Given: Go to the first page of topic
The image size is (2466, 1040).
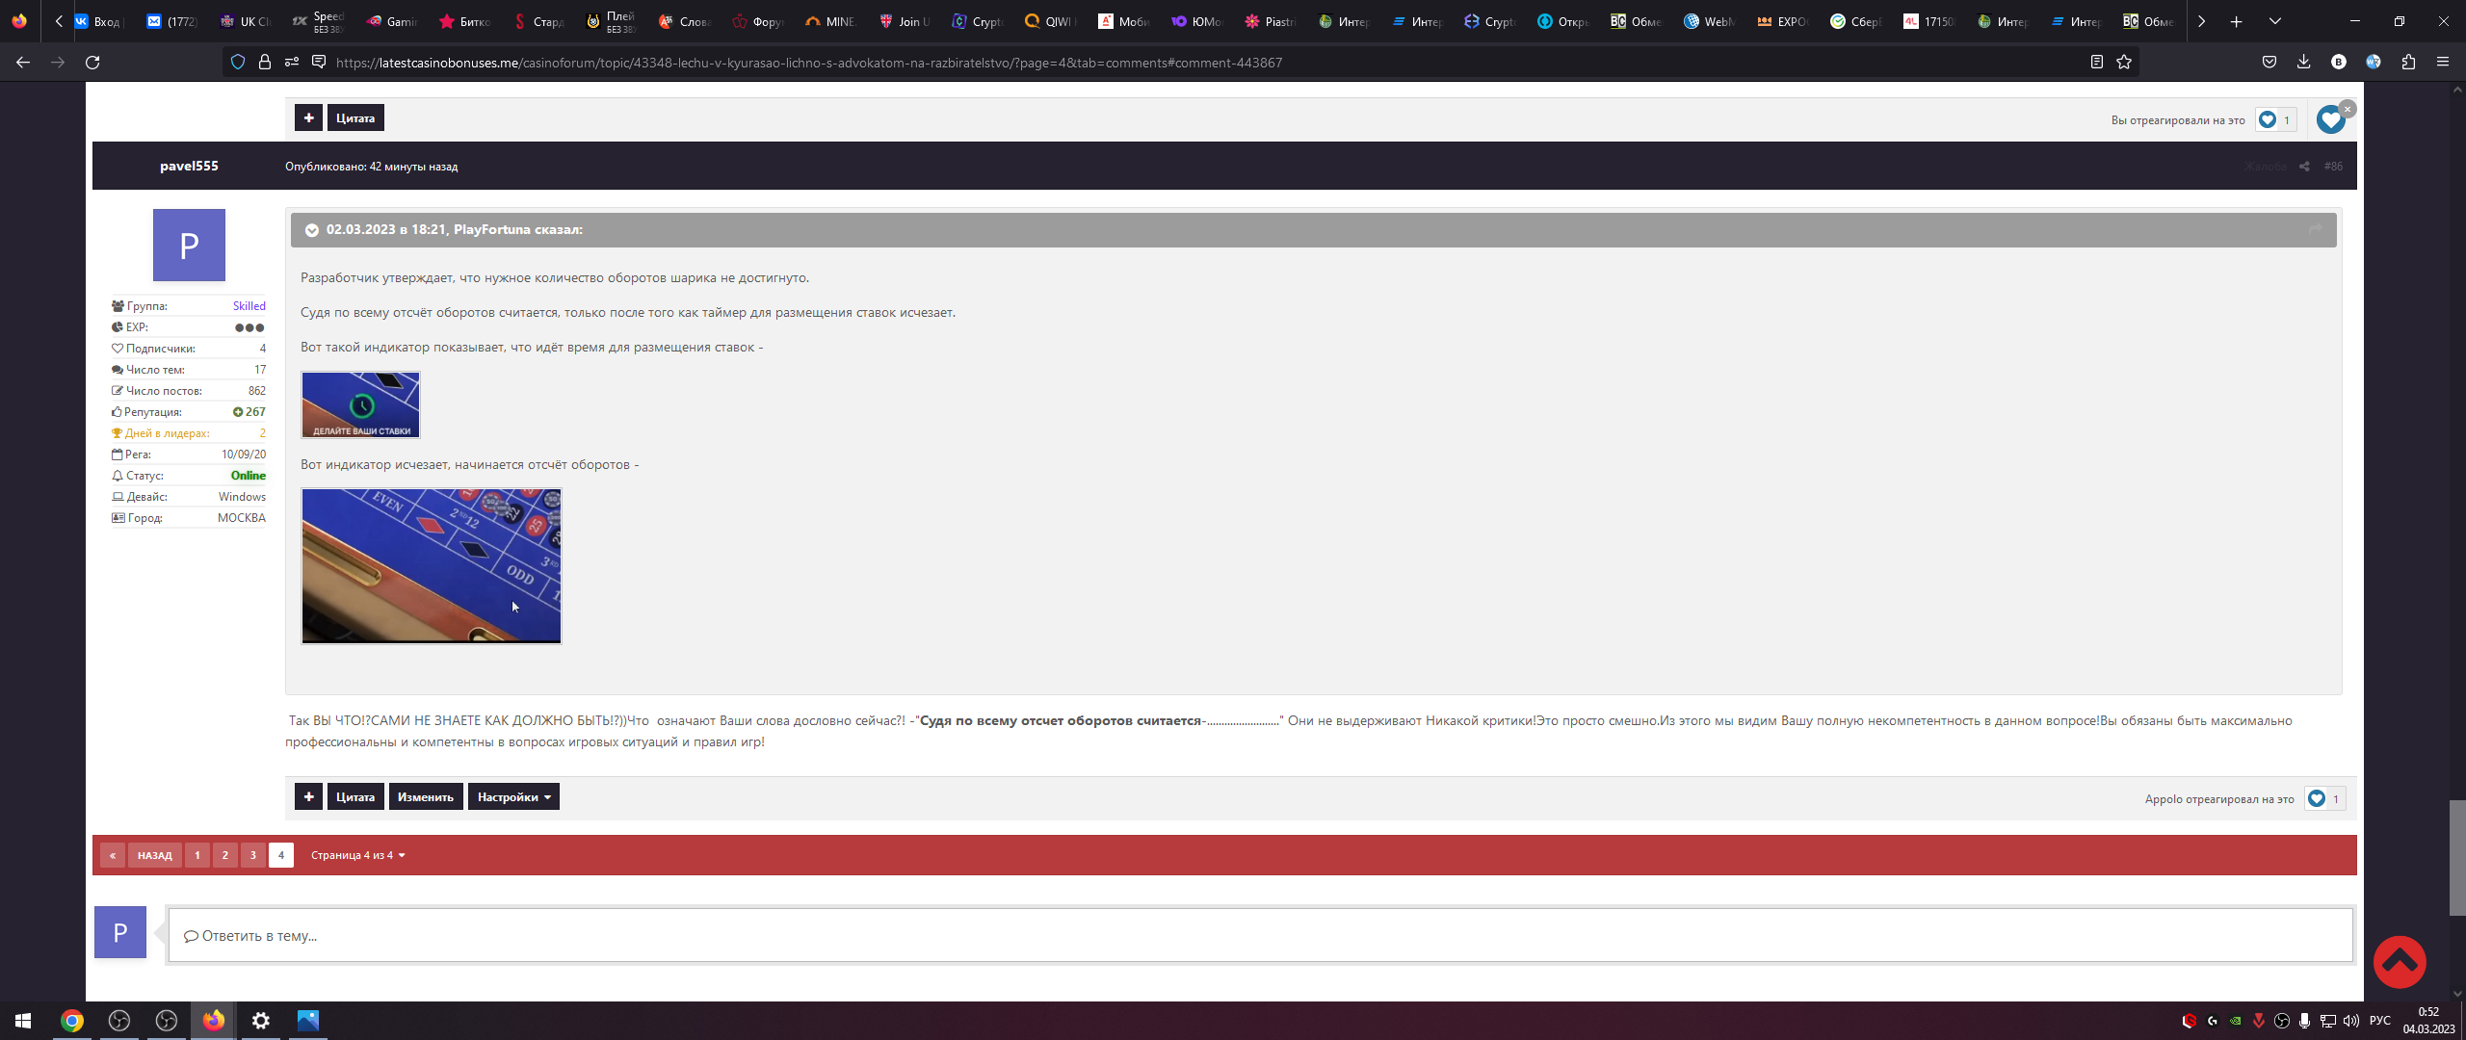Looking at the screenshot, I should [113, 855].
